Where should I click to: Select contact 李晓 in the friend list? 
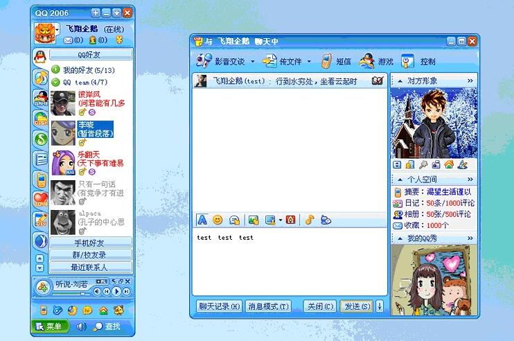(x=91, y=133)
